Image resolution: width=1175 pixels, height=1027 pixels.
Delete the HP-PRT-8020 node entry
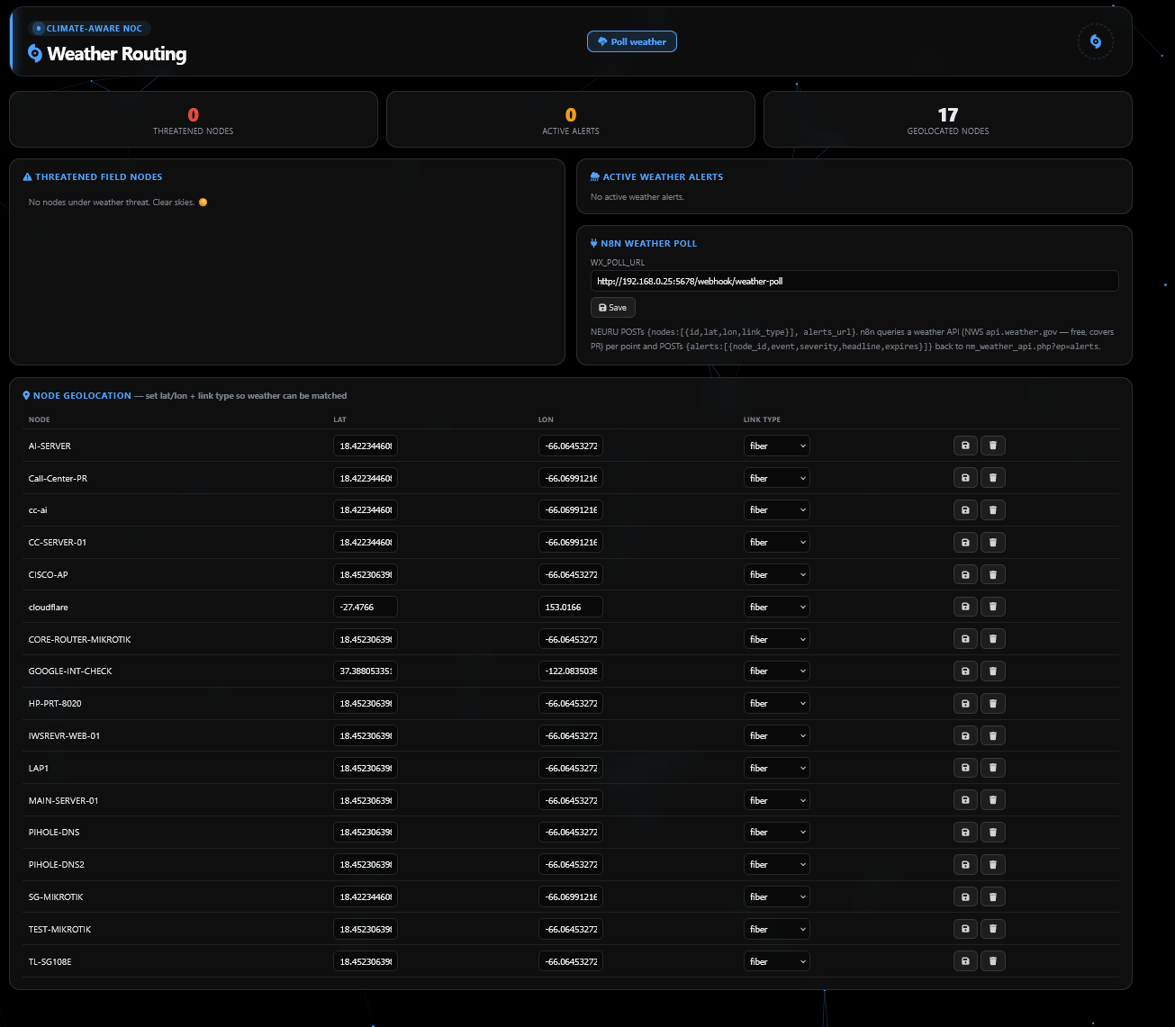coord(993,703)
